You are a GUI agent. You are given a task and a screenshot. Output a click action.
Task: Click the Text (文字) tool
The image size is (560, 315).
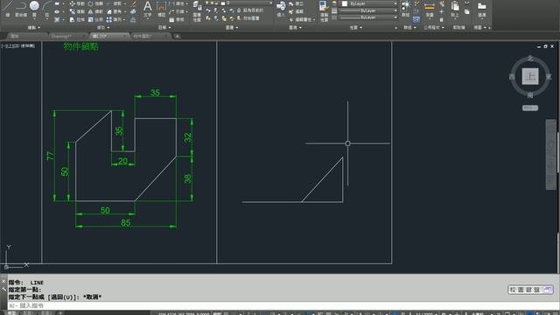pos(148,10)
